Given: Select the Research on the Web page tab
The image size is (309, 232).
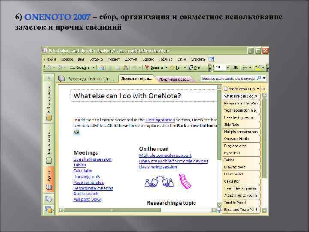Looking at the screenshot, I should click(241, 103).
